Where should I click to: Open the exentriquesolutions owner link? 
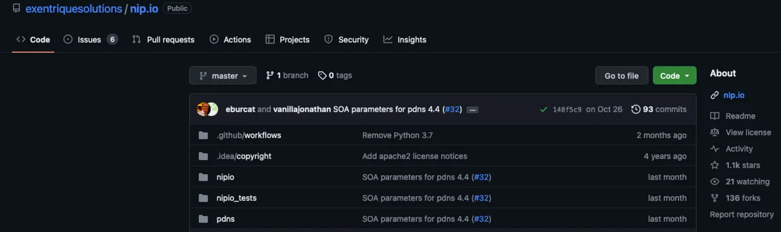point(74,9)
